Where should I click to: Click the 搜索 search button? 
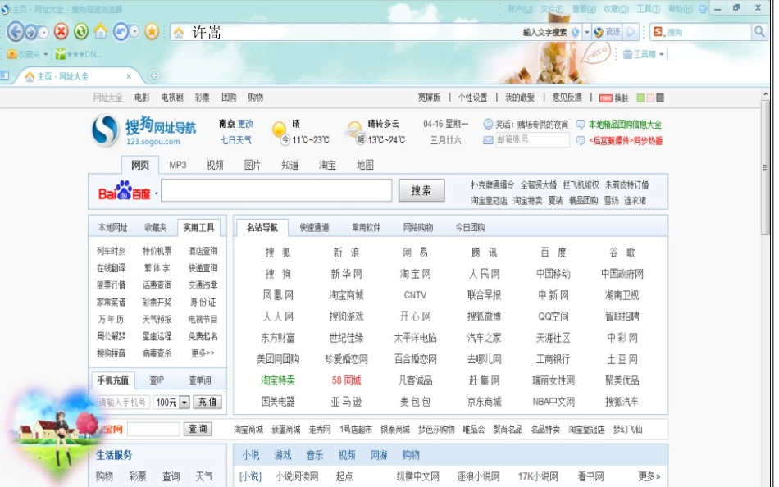pos(421,190)
